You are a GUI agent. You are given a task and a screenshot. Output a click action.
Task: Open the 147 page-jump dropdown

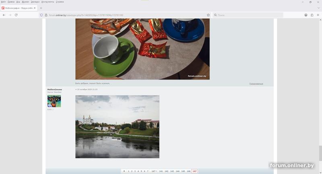coord(154,171)
